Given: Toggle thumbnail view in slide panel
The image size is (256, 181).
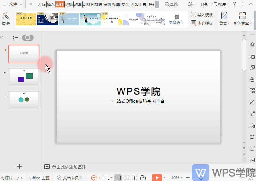Looking at the screenshot, I should [x=28, y=38].
